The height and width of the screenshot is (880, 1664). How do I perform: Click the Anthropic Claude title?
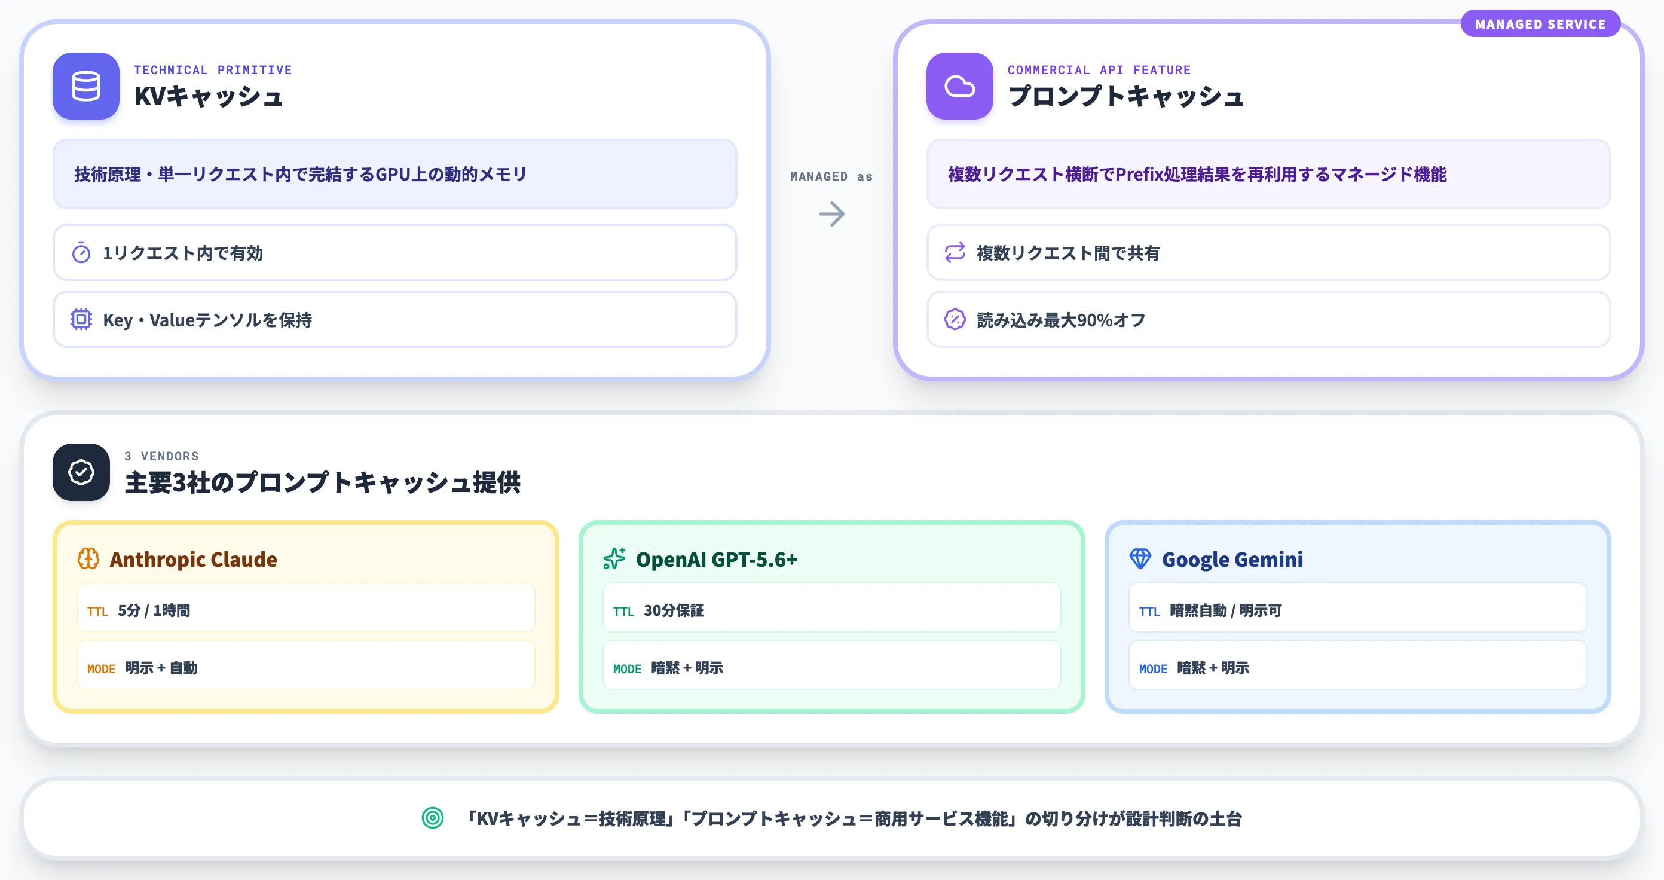point(193,559)
